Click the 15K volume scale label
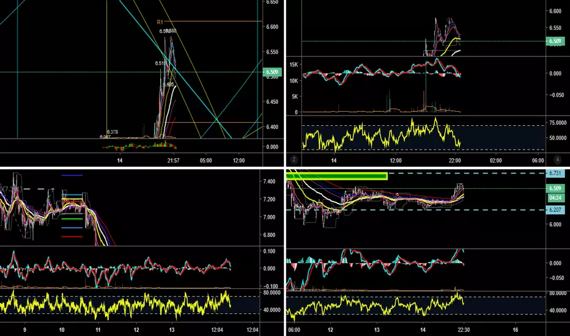Screen dimensions: 570x336 294,65
